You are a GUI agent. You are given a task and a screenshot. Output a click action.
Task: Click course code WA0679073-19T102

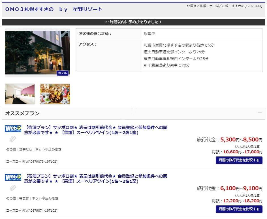pyautogui.click(x=32, y=162)
